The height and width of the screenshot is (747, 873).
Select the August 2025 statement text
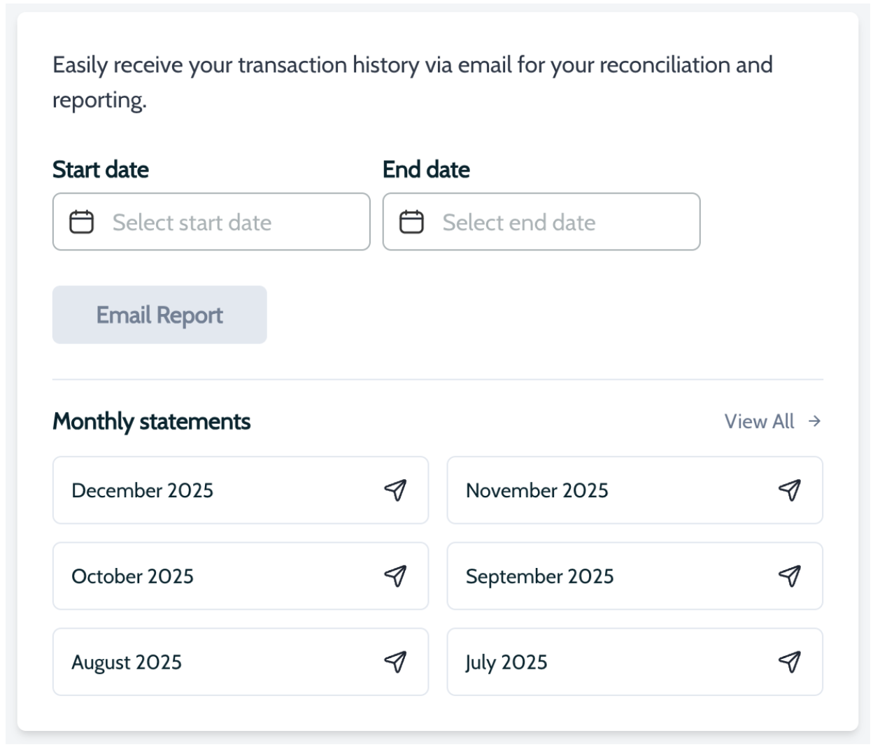coord(127,662)
